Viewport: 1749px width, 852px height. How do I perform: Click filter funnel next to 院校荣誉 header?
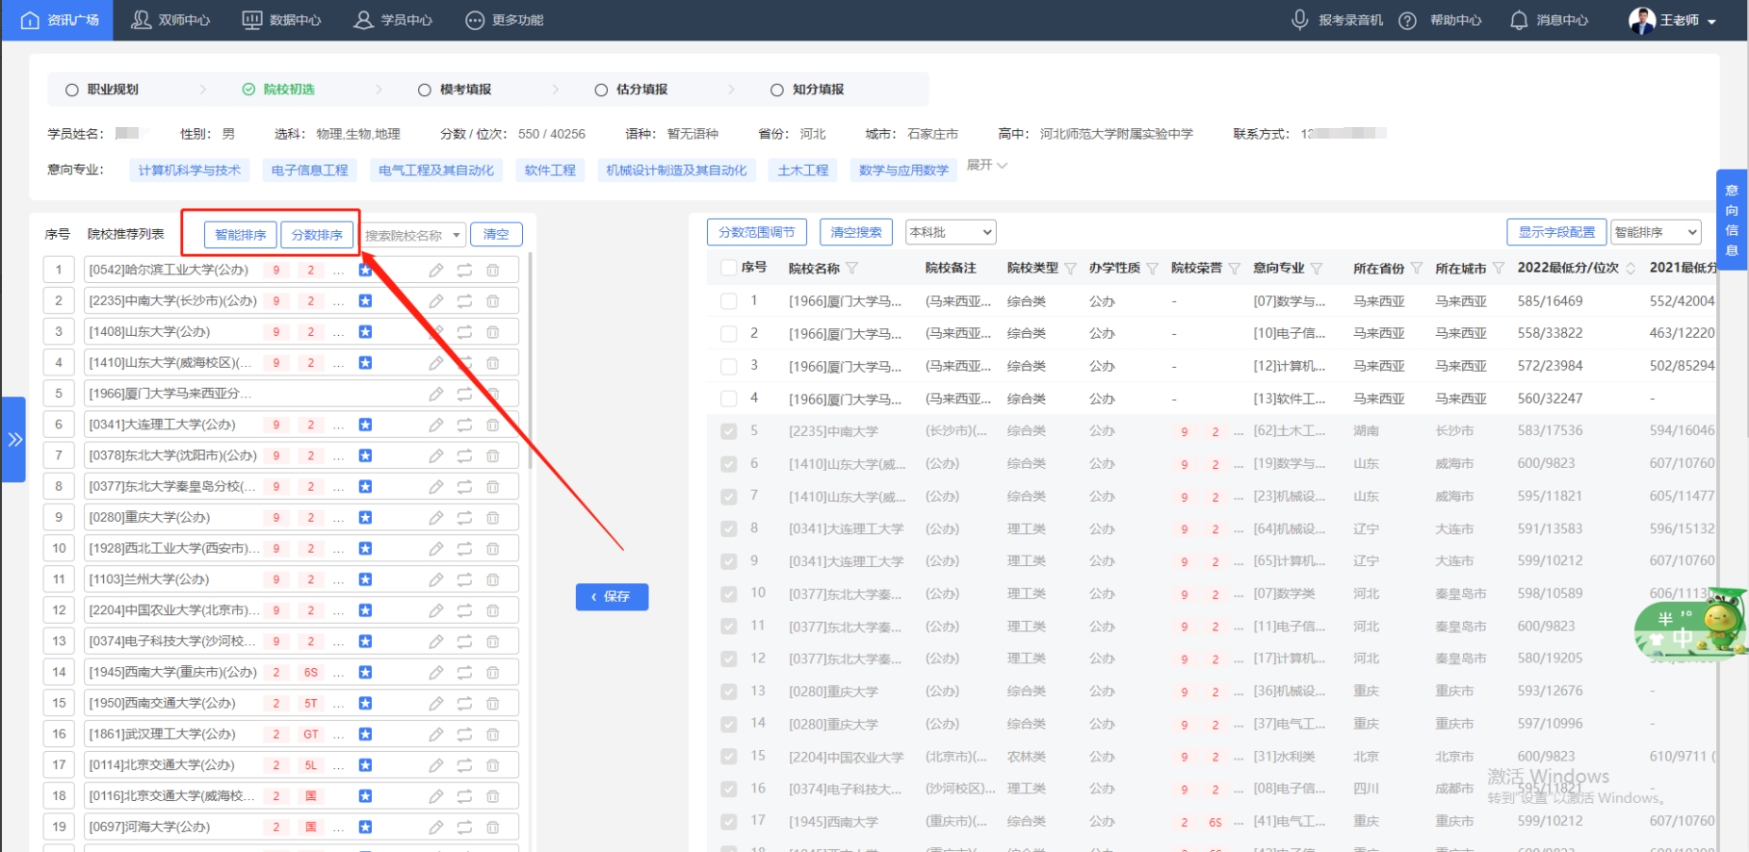pos(1234,268)
